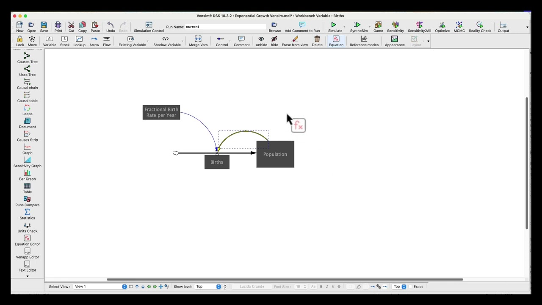Open the Uses Tree tool

[27, 71]
